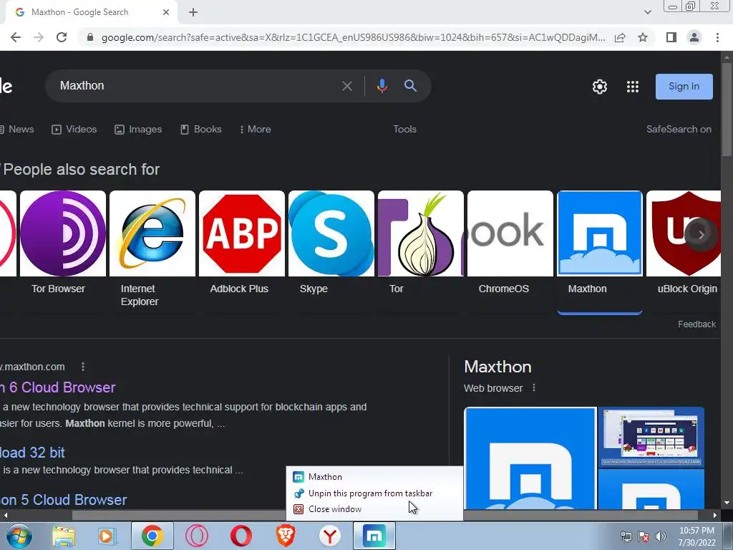Click the horizontal scrollbar right arrow
The height and width of the screenshot is (550, 733).
click(x=715, y=515)
